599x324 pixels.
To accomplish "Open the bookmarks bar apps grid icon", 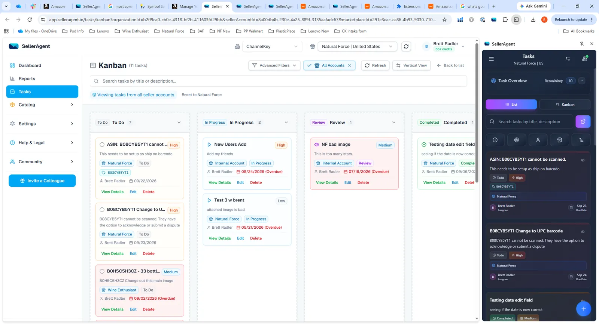I will tap(6, 31).
